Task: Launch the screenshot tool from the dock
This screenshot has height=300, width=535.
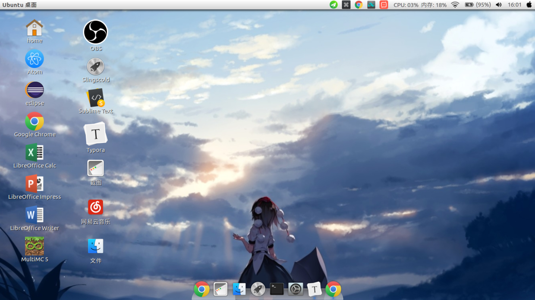Action: tap(220, 289)
